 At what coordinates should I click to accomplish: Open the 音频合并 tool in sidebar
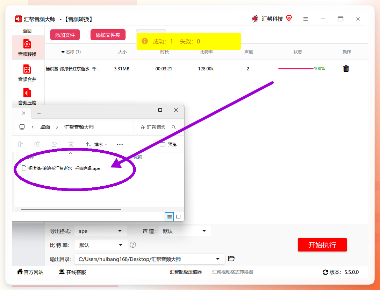(x=27, y=73)
